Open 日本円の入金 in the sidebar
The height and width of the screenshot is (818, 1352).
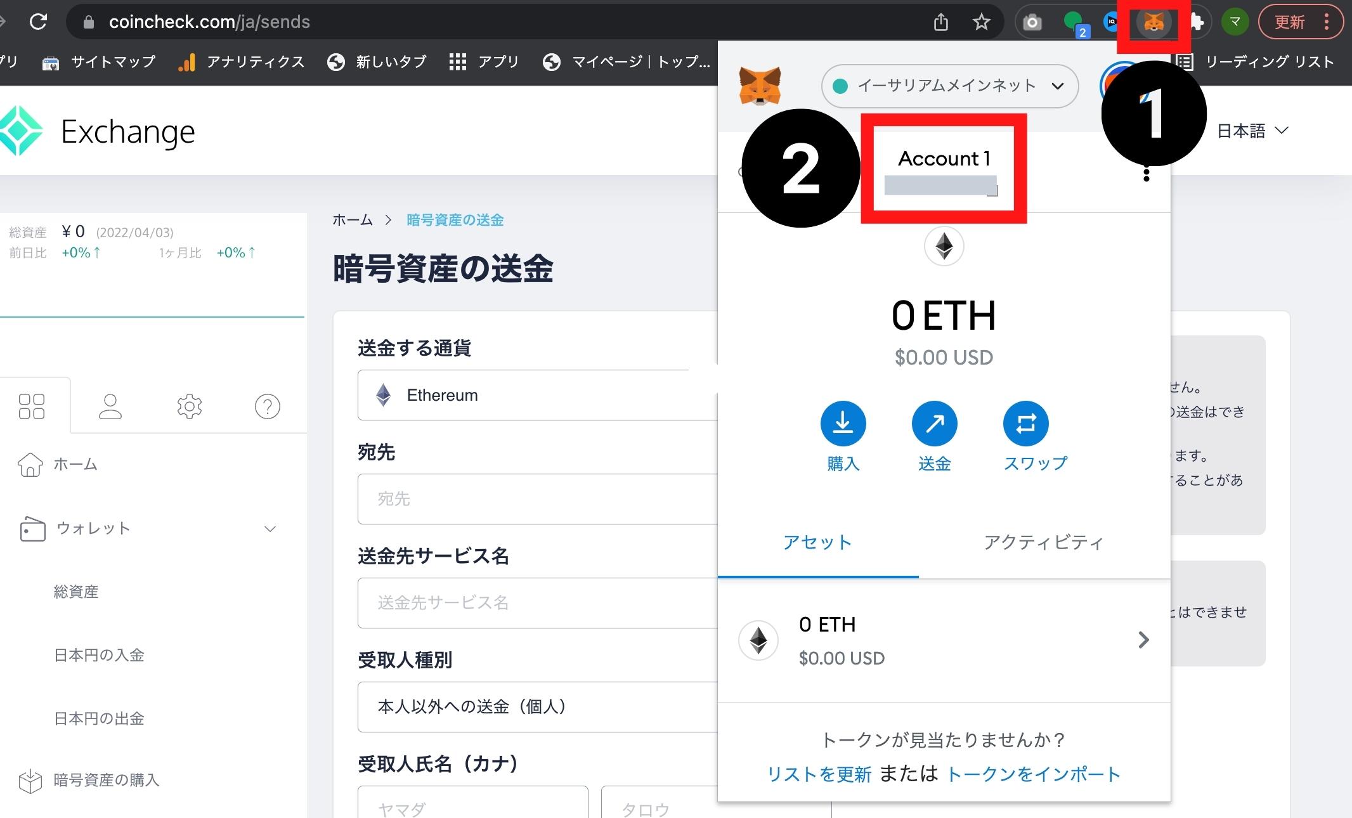[99, 655]
